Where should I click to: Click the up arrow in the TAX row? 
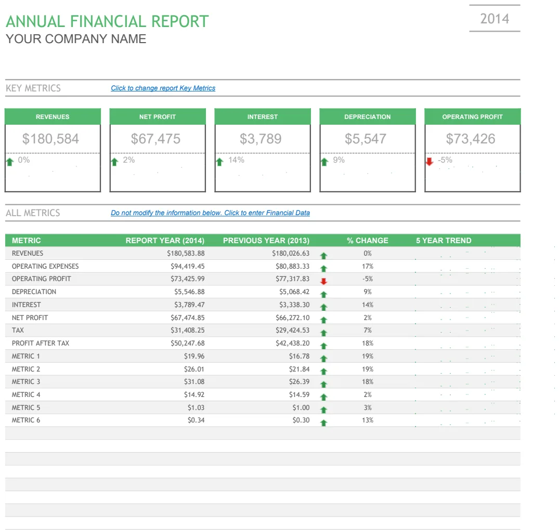[x=324, y=333]
